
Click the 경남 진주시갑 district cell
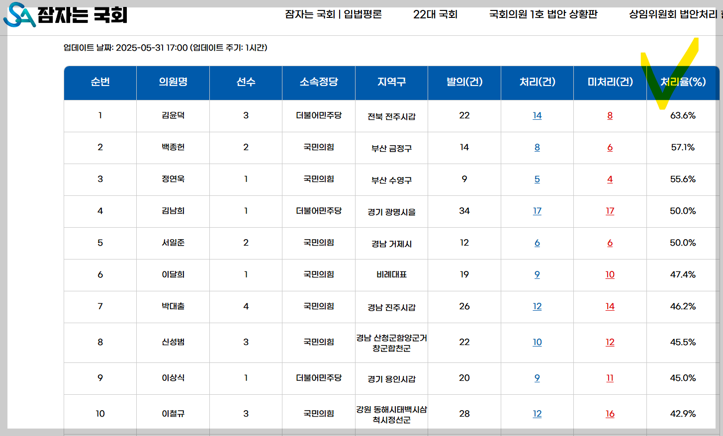391,307
